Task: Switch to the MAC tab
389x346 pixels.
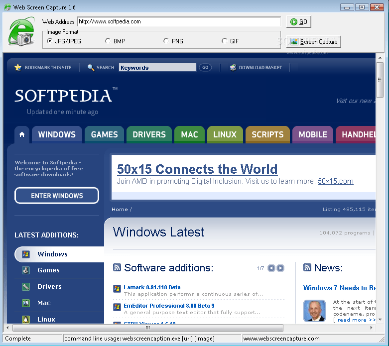Action: click(189, 134)
